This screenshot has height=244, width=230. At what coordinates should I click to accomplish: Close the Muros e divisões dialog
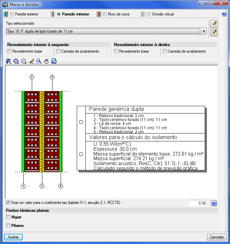(x=221, y=3)
